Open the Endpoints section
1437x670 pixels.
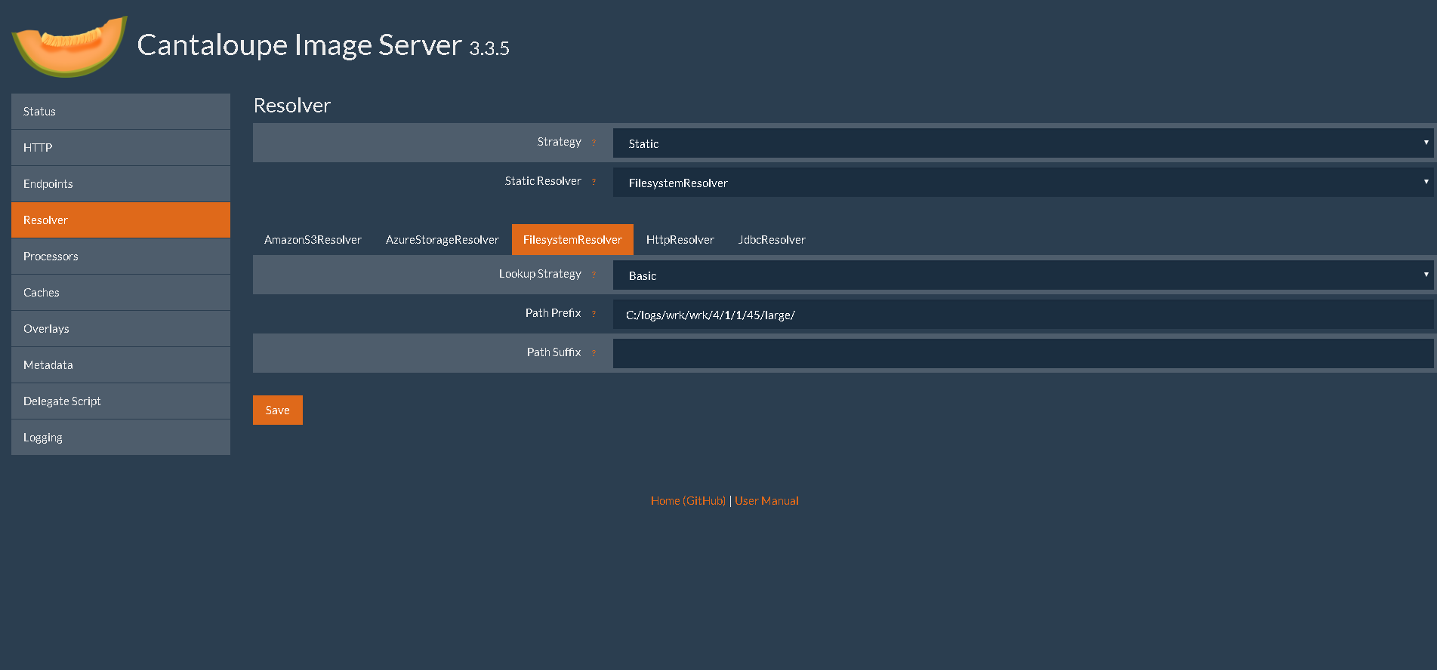[121, 184]
